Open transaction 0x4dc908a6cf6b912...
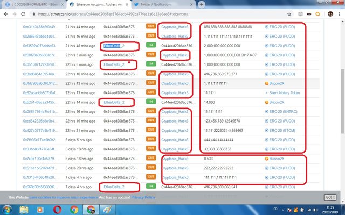 pos(41,84)
